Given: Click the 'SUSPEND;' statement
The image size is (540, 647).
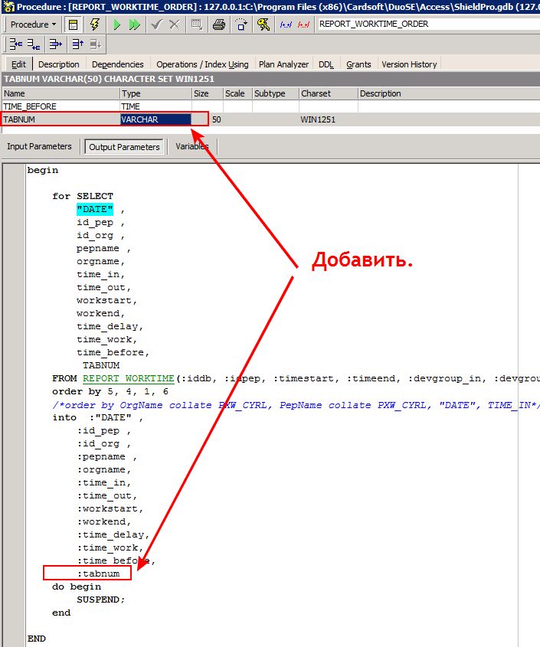Looking at the screenshot, I should [x=101, y=600].
